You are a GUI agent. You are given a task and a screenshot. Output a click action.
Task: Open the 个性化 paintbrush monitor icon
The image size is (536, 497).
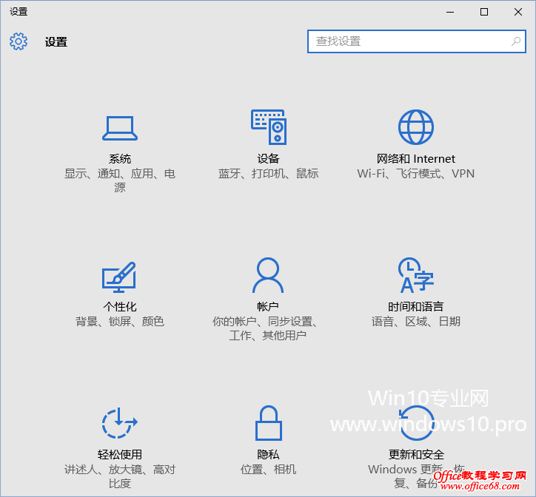click(x=119, y=277)
